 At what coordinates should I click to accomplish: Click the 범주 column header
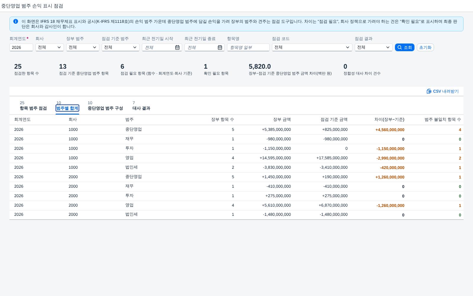(x=129, y=120)
